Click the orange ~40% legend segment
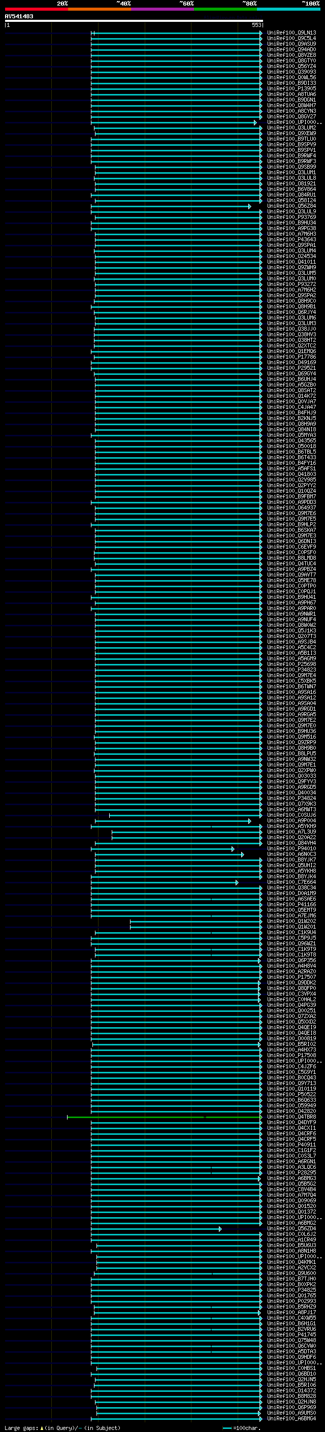The height and width of the screenshot is (1432, 325). pyautogui.click(x=100, y=9)
